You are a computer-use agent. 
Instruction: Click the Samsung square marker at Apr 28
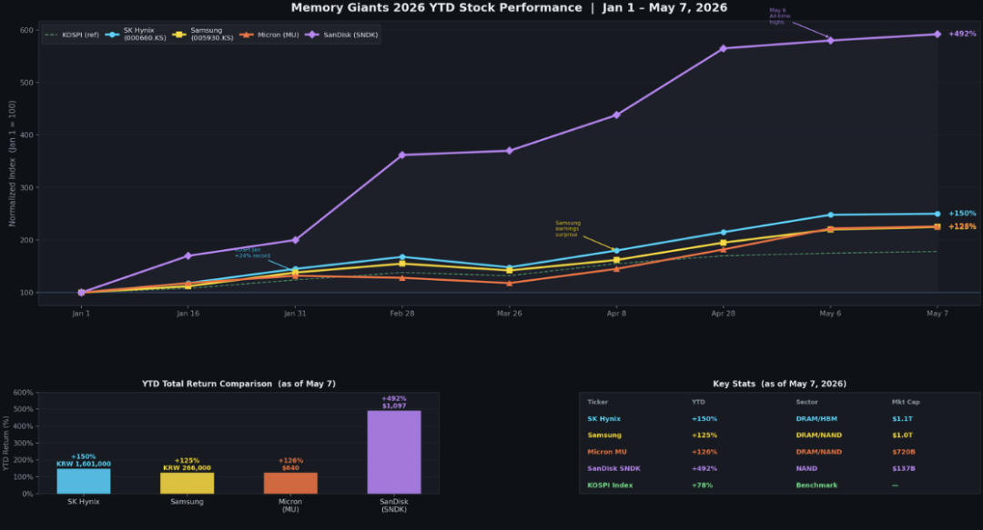coord(723,243)
